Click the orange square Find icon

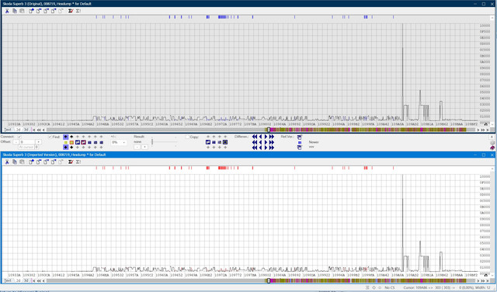71,142
